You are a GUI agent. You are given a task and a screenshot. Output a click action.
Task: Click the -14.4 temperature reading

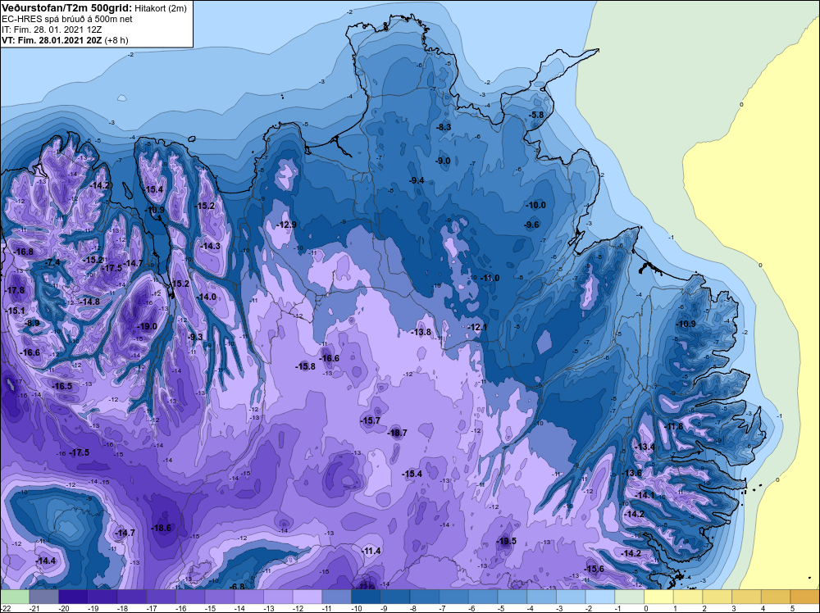click(x=45, y=561)
